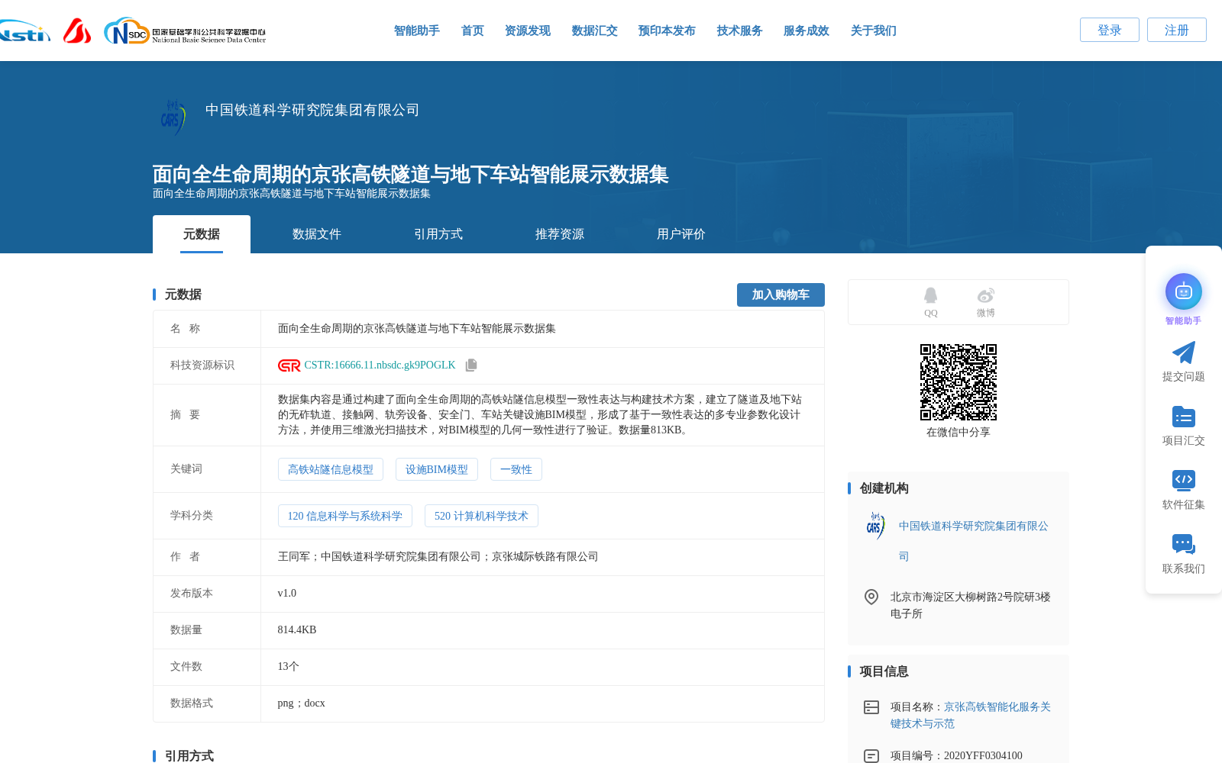Open project link 京张高铁智能化服务关键技术与示范

971,715
